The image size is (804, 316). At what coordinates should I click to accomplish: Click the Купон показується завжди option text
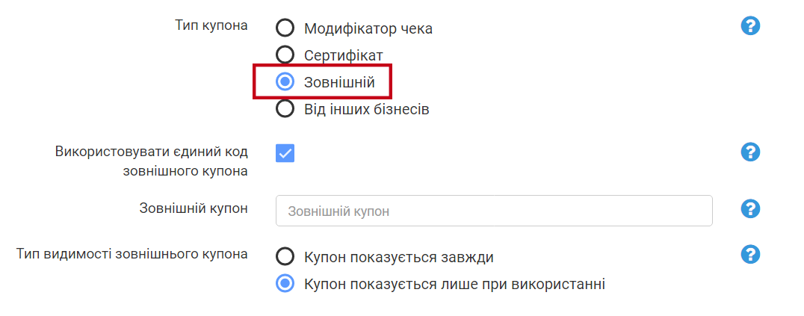pos(398,257)
